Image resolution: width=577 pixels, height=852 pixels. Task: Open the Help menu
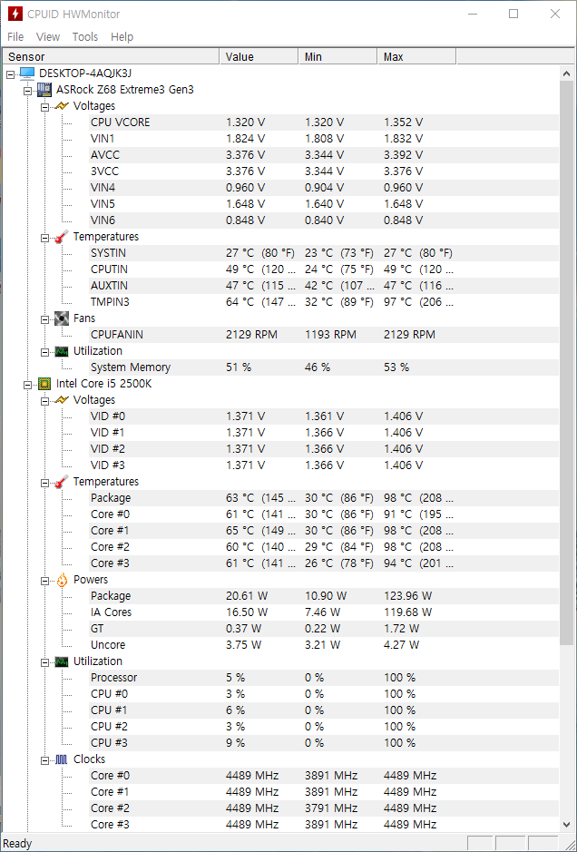[x=122, y=36]
